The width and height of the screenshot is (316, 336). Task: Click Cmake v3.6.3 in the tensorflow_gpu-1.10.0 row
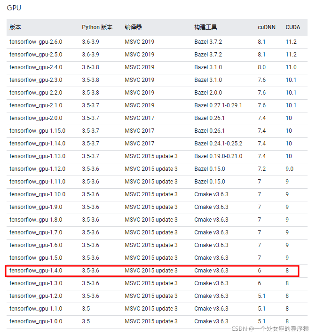tap(211, 194)
